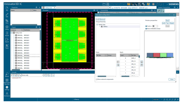The height and width of the screenshot is (106, 181).
Task: Open the Edit sidebar icon
Action: pos(7,15)
